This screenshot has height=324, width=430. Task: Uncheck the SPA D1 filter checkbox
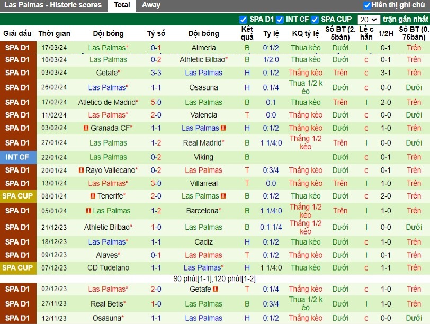point(243,20)
